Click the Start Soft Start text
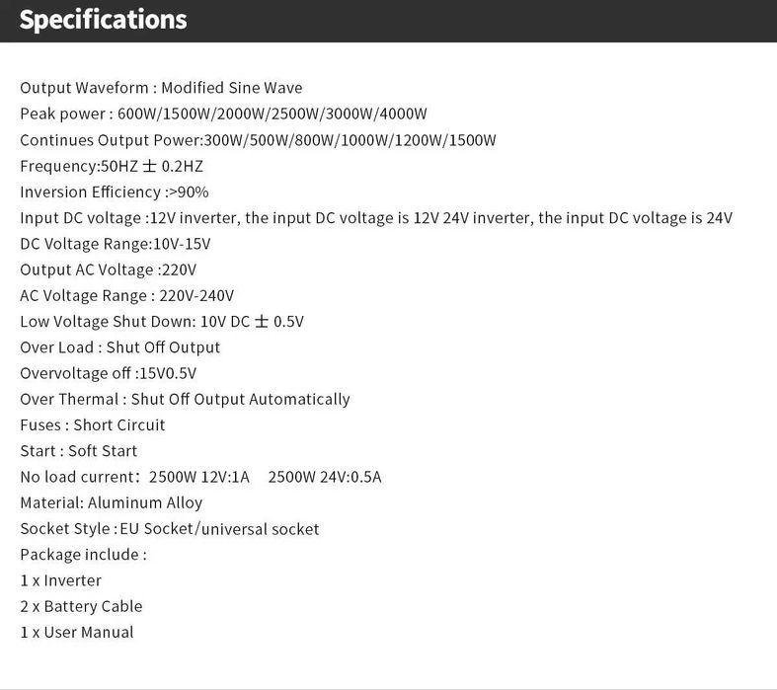777x690 pixels. (79, 451)
